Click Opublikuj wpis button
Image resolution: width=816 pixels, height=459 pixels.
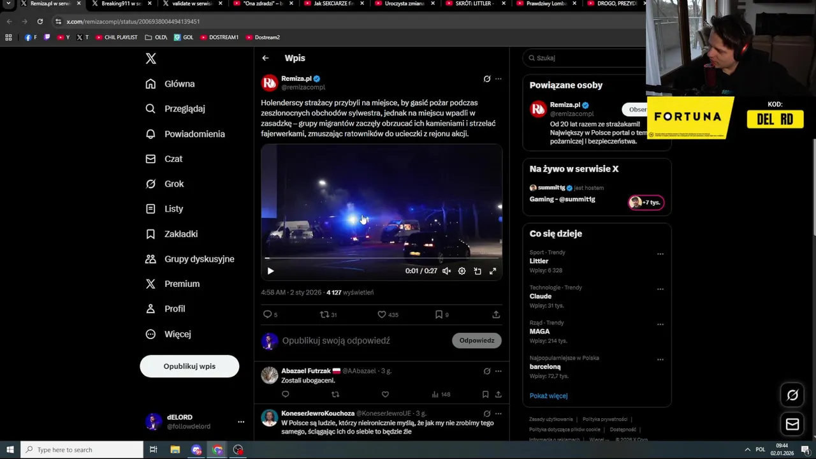(189, 367)
